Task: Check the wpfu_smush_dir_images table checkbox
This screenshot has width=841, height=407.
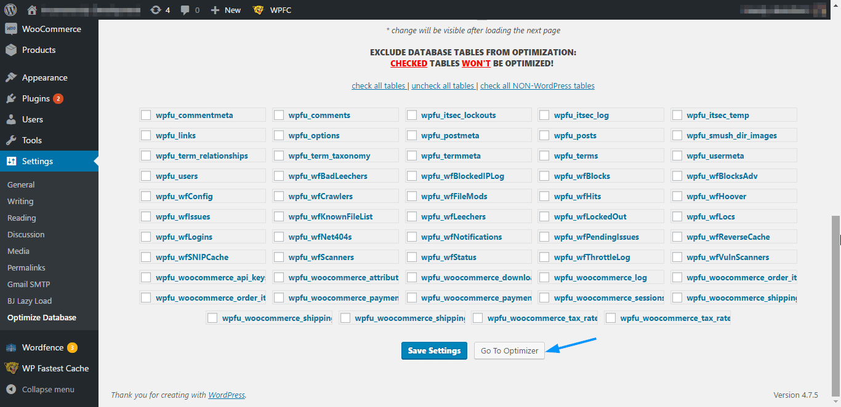Action: pos(677,135)
